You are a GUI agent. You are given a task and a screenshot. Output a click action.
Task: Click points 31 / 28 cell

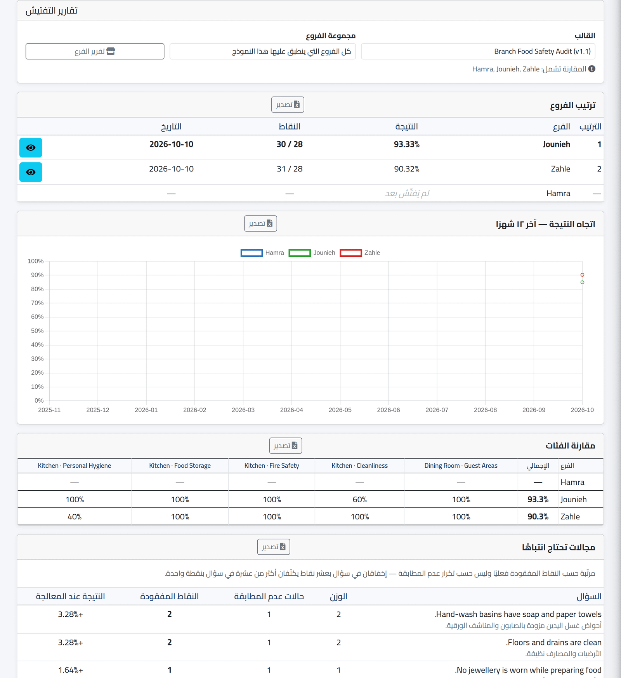(x=290, y=169)
